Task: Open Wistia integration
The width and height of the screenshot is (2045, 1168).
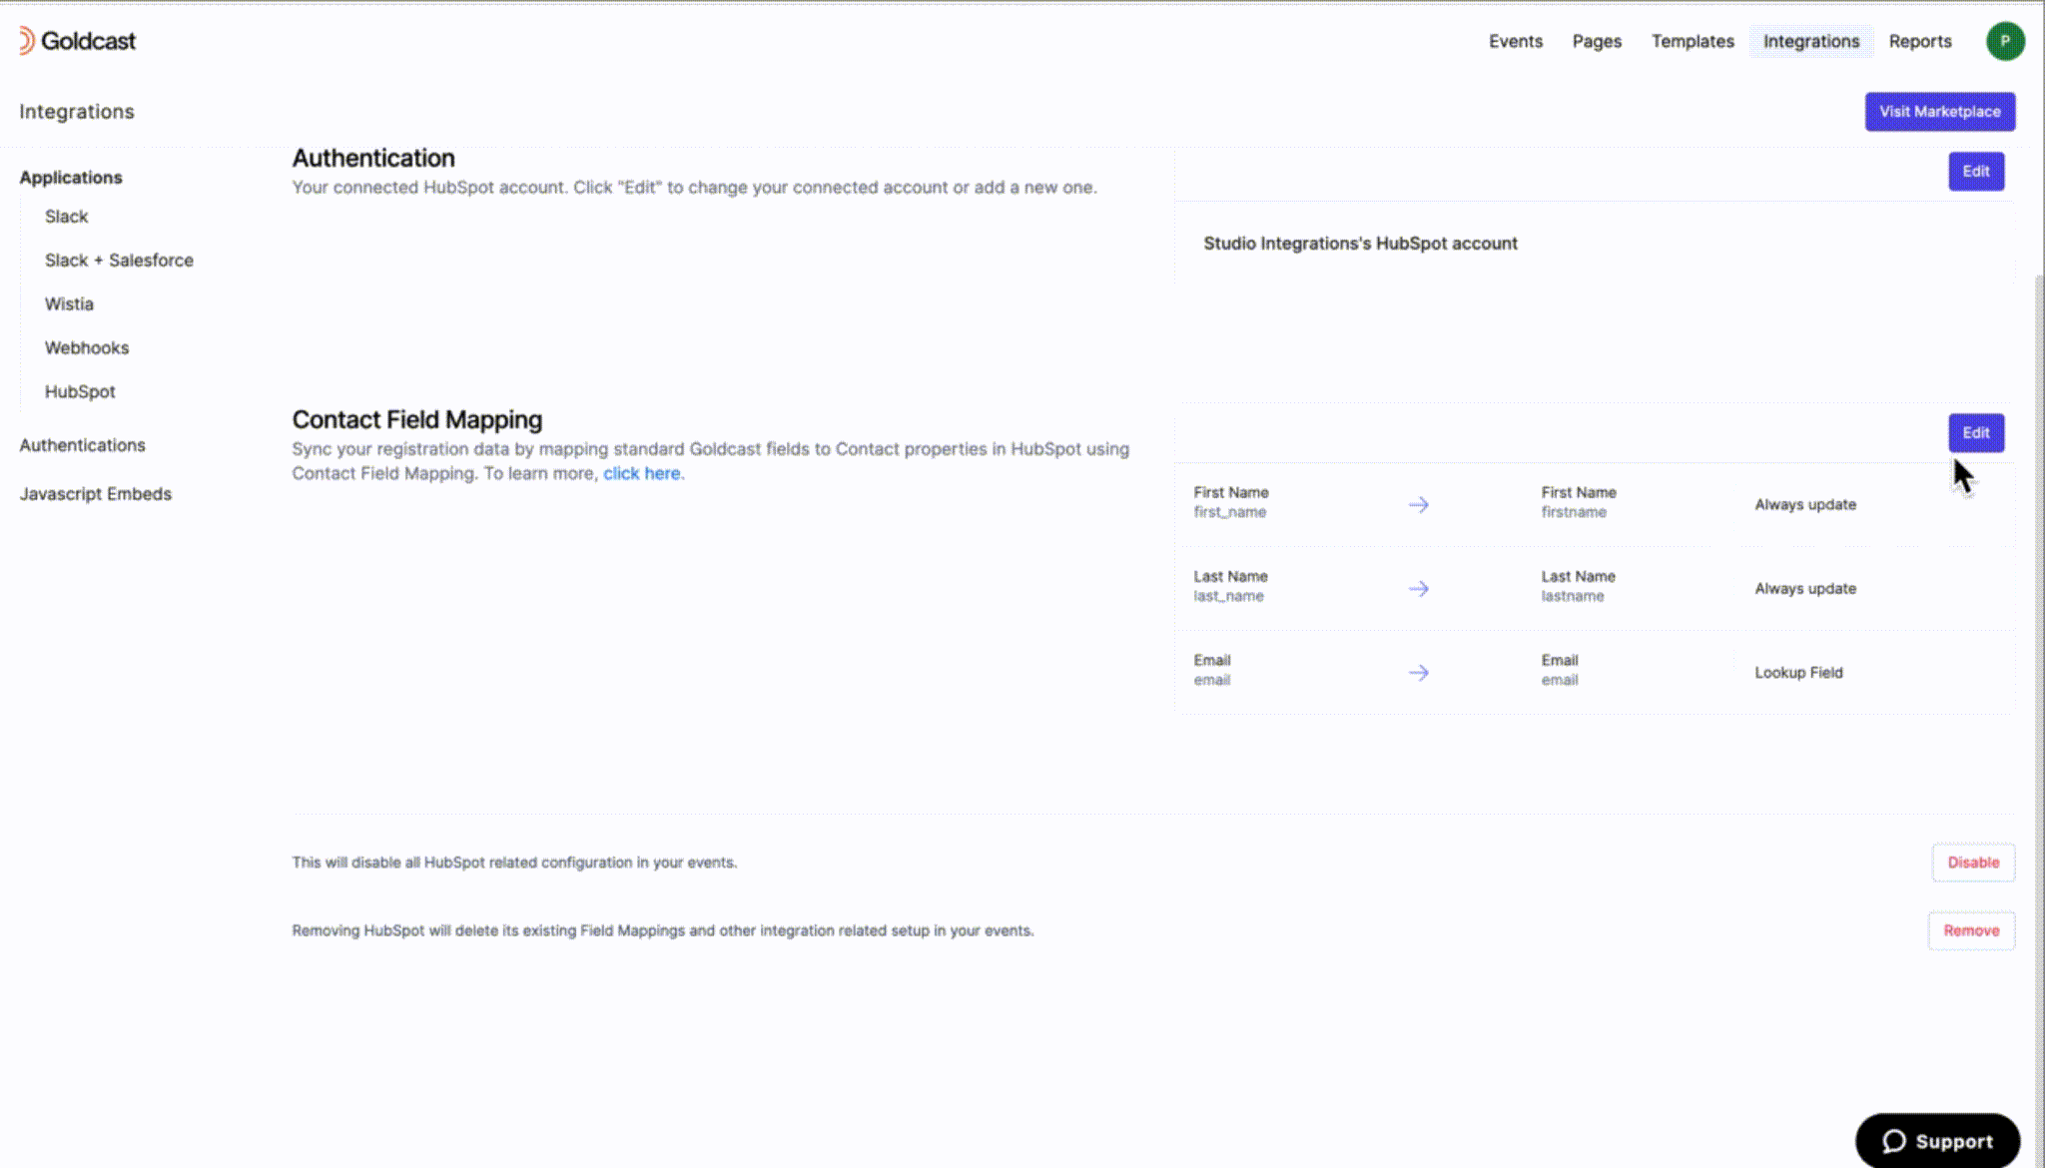Action: [69, 303]
